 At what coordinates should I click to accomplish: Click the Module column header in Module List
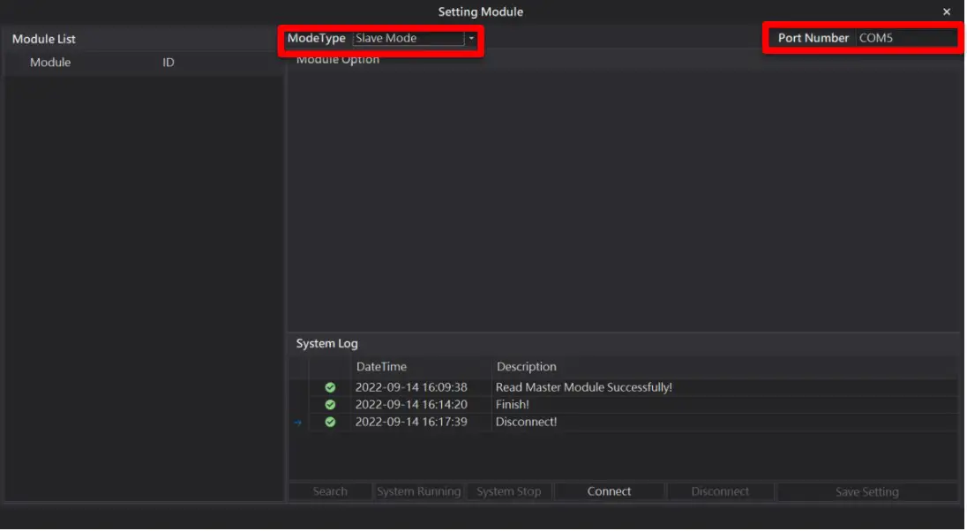click(x=50, y=63)
